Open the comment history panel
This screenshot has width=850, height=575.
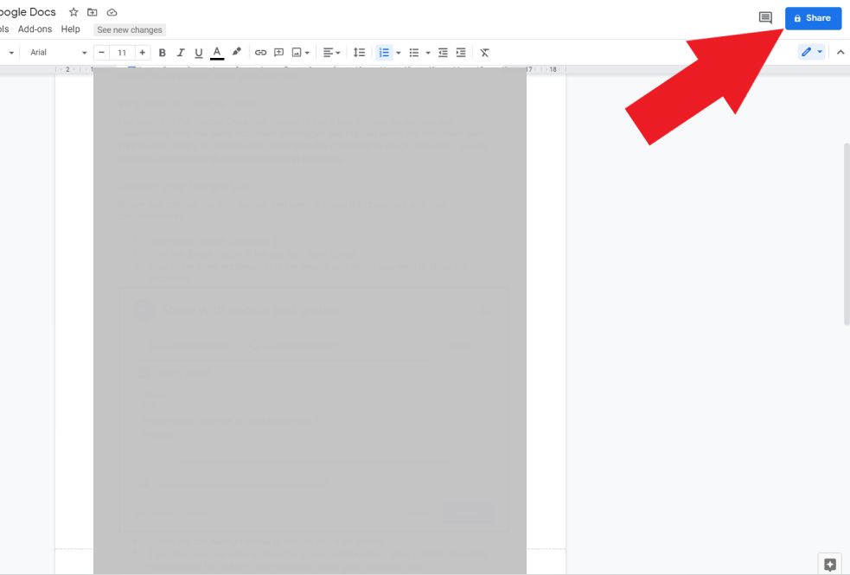click(x=765, y=17)
